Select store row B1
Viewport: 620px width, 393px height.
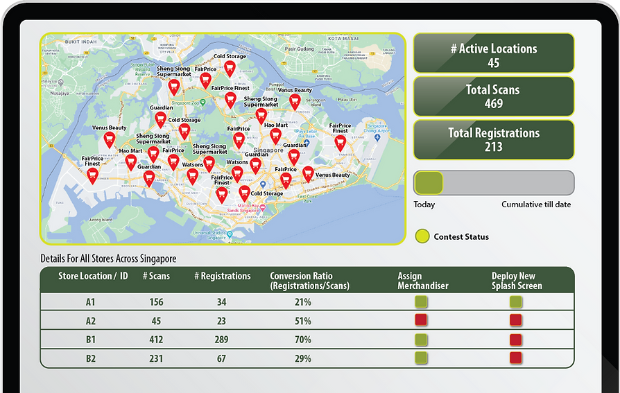307,340
